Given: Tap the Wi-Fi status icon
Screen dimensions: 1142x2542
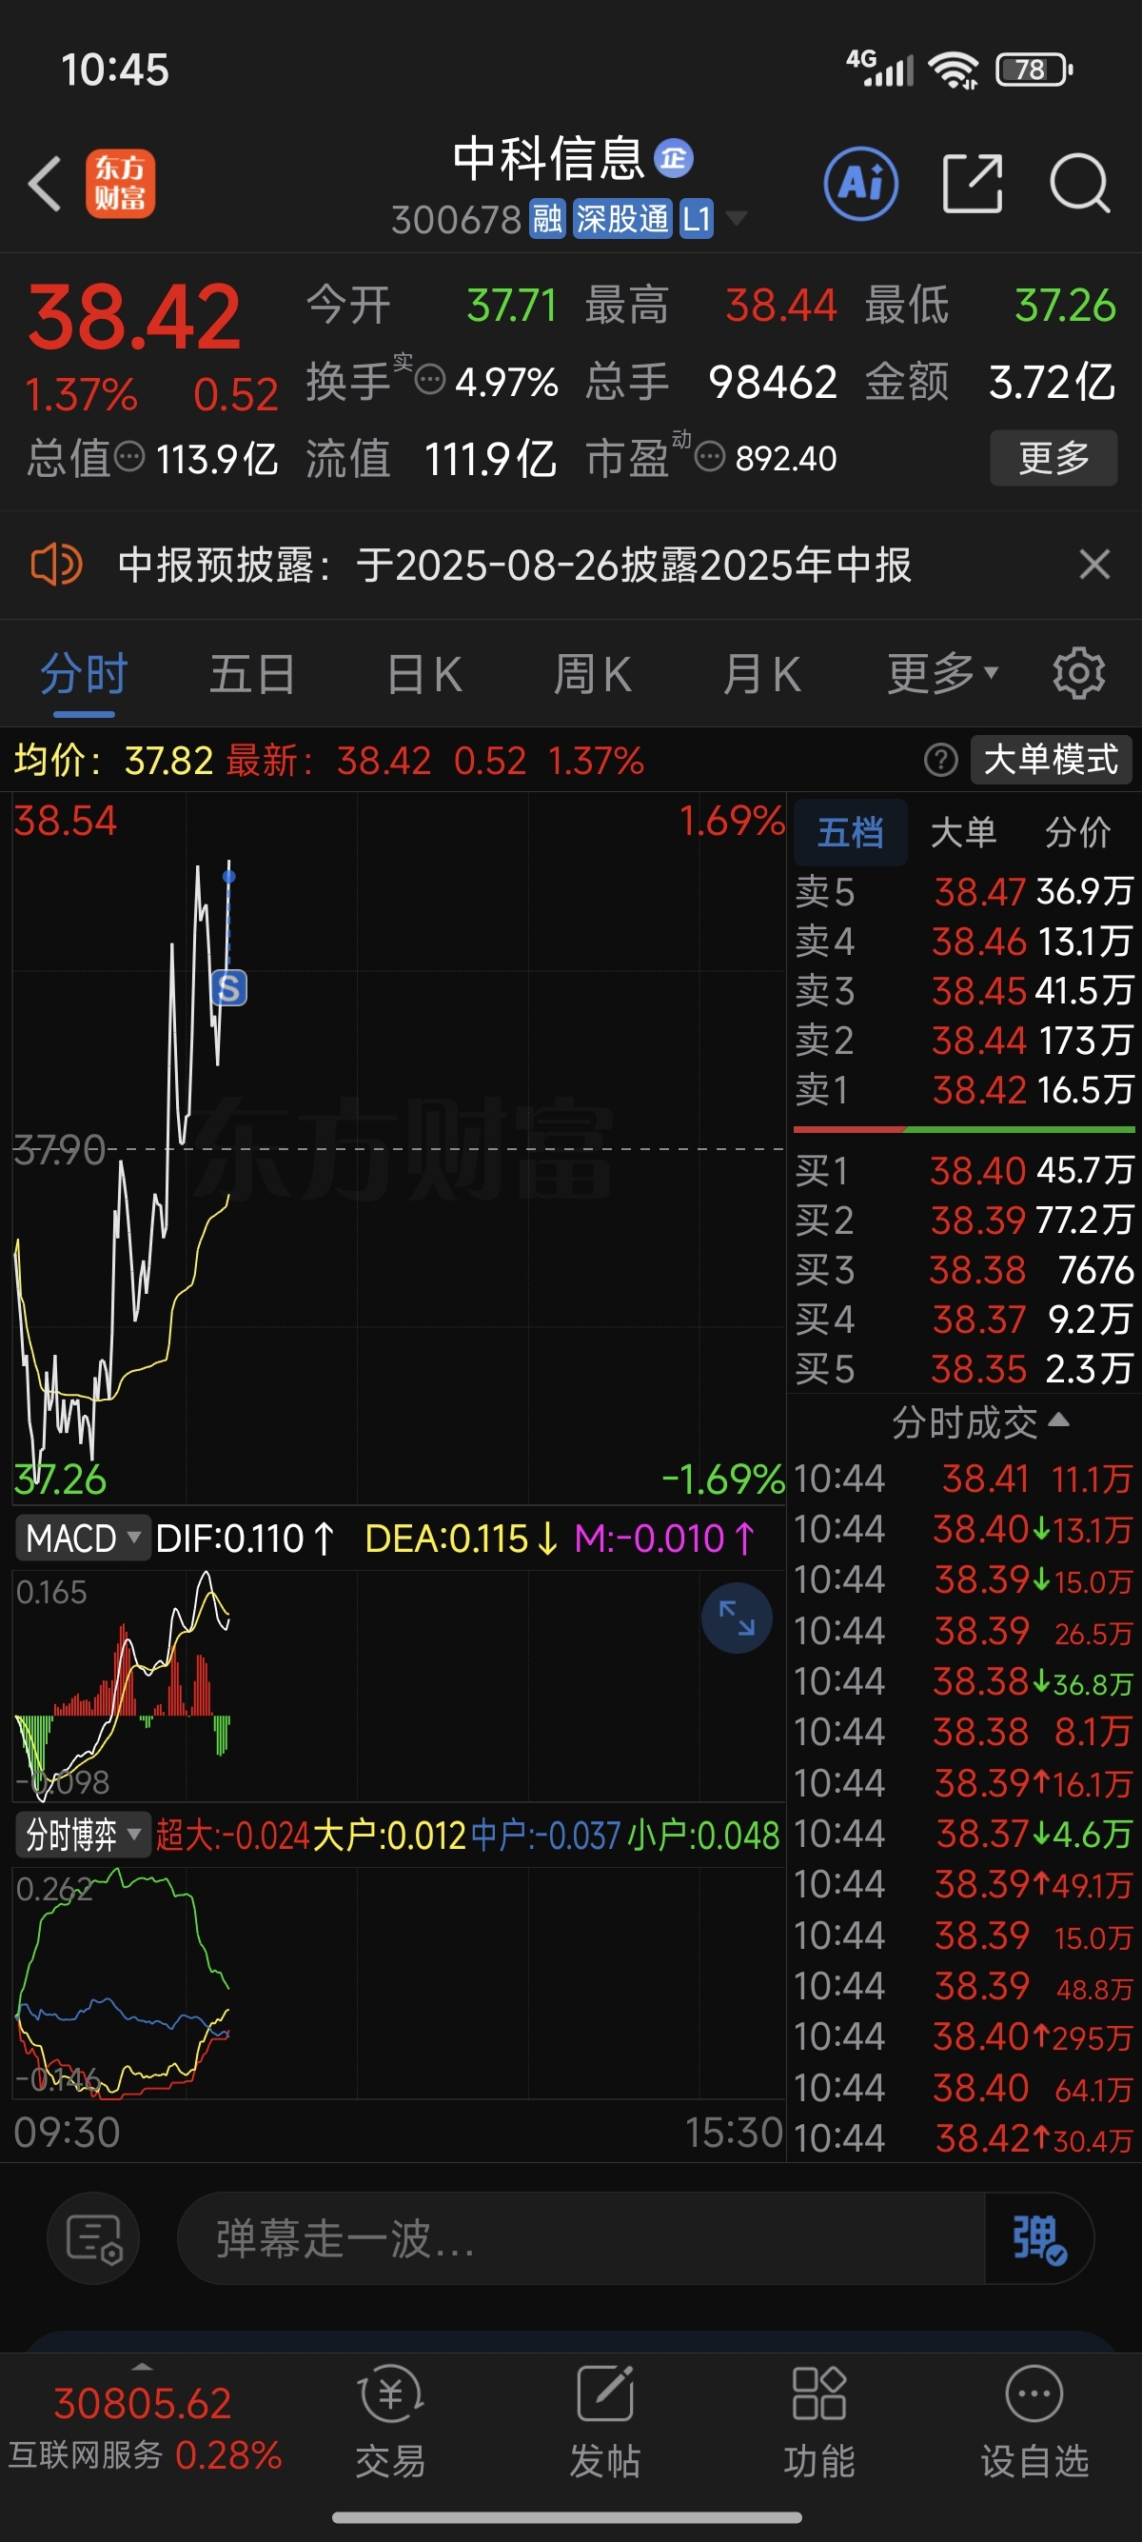Looking at the screenshot, I should pyautogui.click(x=953, y=70).
